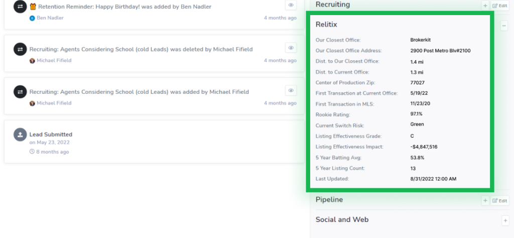Open Michael Fifield link under added entry
The width and height of the screenshot is (514, 238).
click(54, 103)
